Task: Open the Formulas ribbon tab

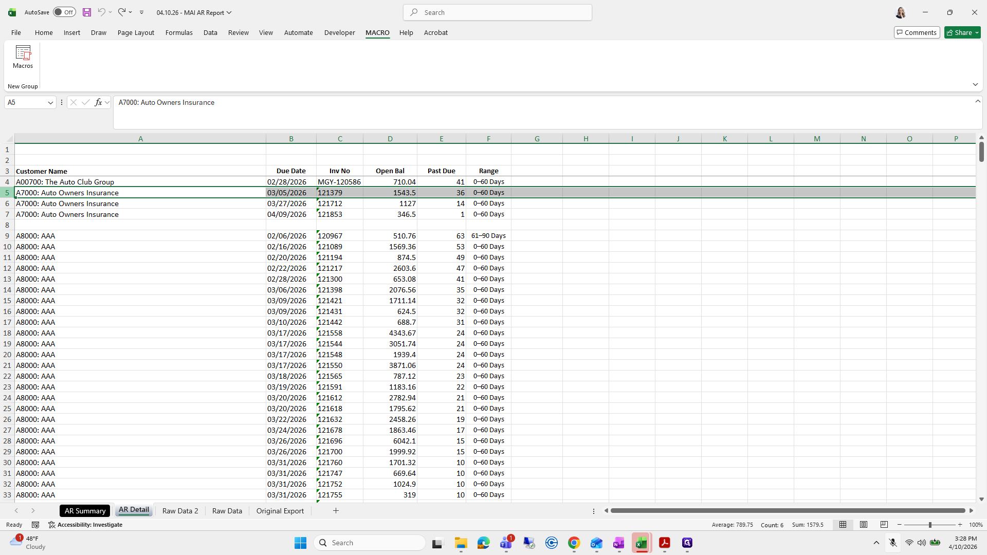Action: click(179, 32)
